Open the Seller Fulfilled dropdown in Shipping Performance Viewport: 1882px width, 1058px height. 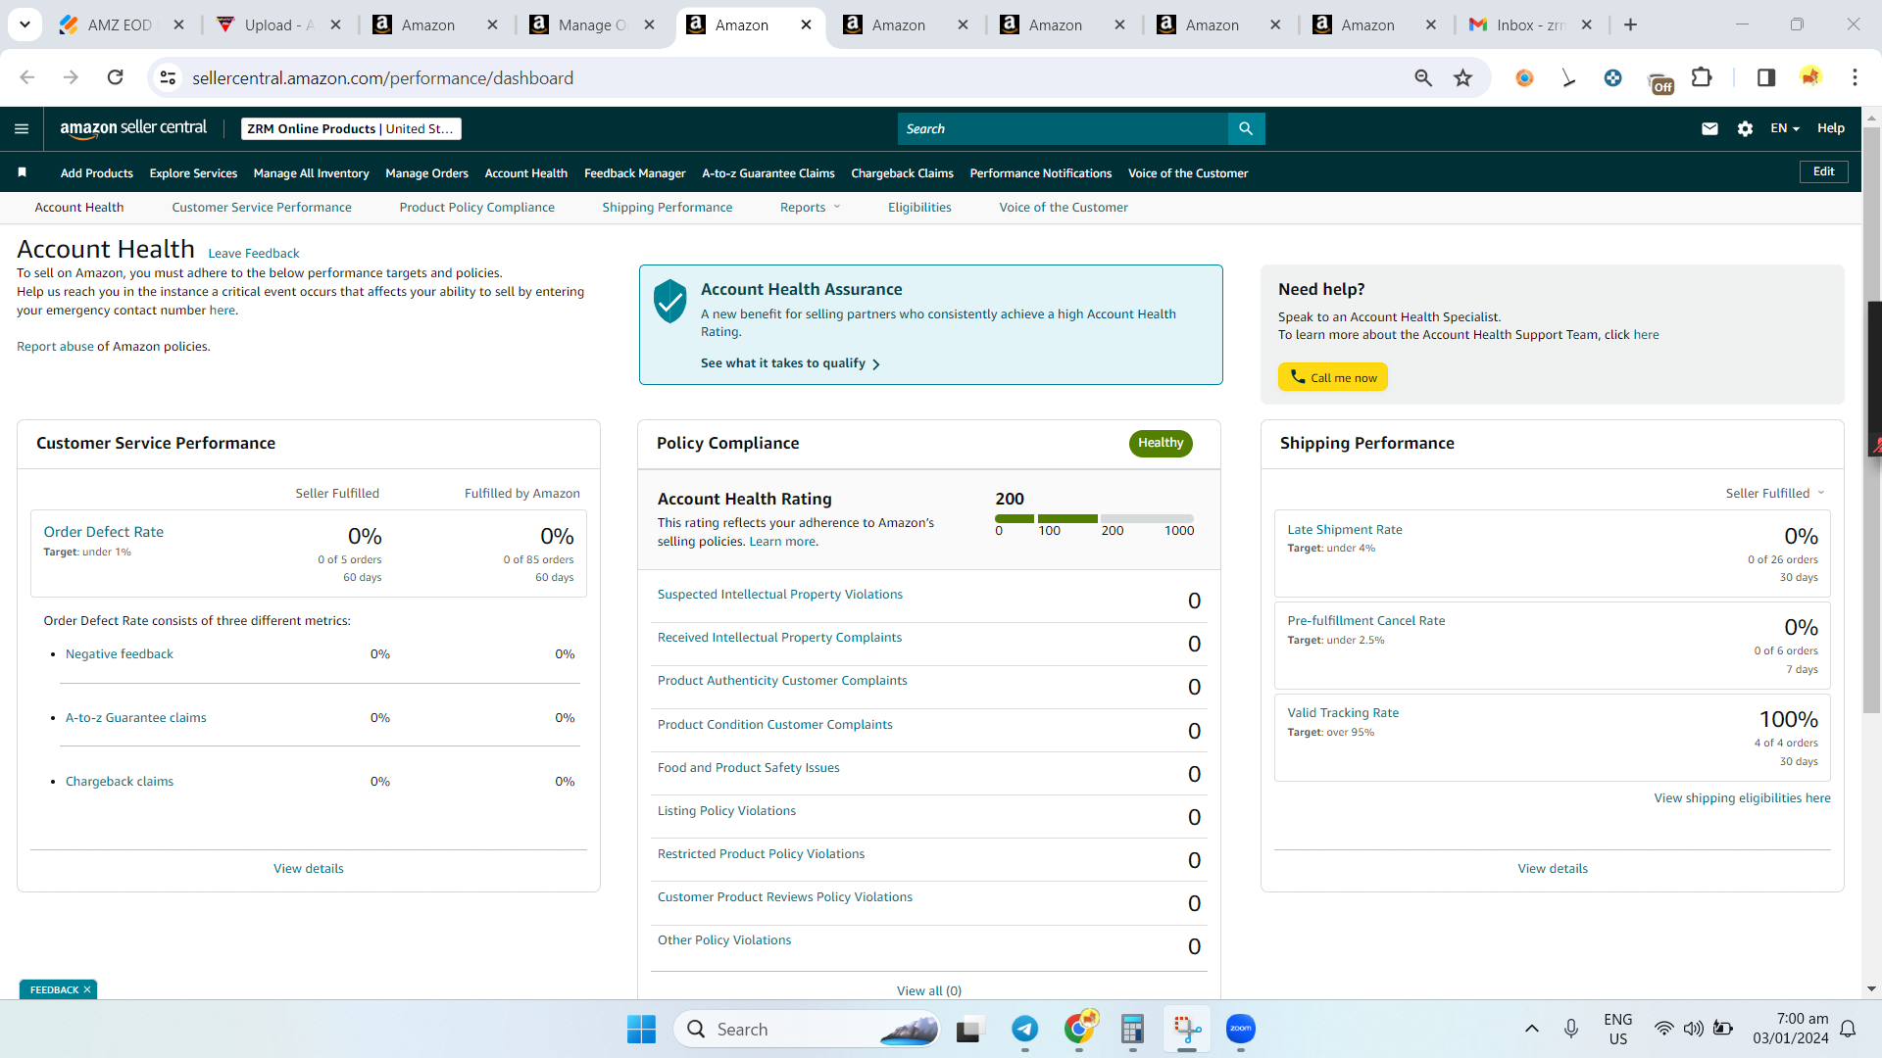[x=1775, y=493]
